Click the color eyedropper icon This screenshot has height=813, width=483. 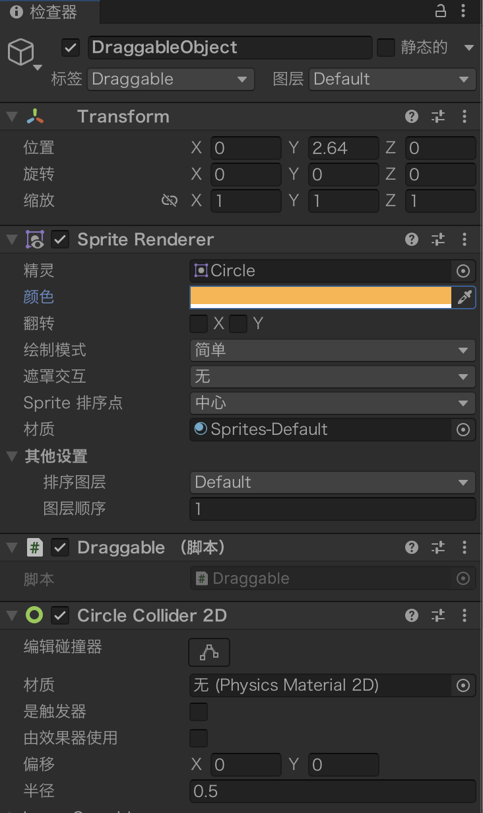[465, 297]
